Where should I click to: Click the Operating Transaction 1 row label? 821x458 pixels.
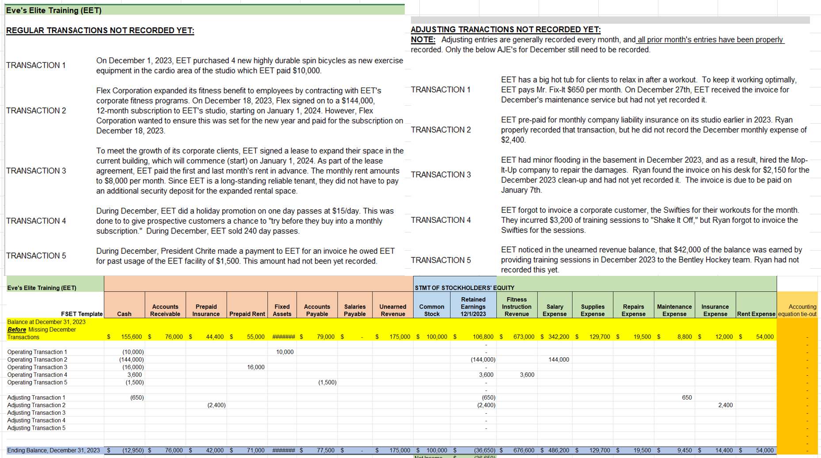[37, 352]
